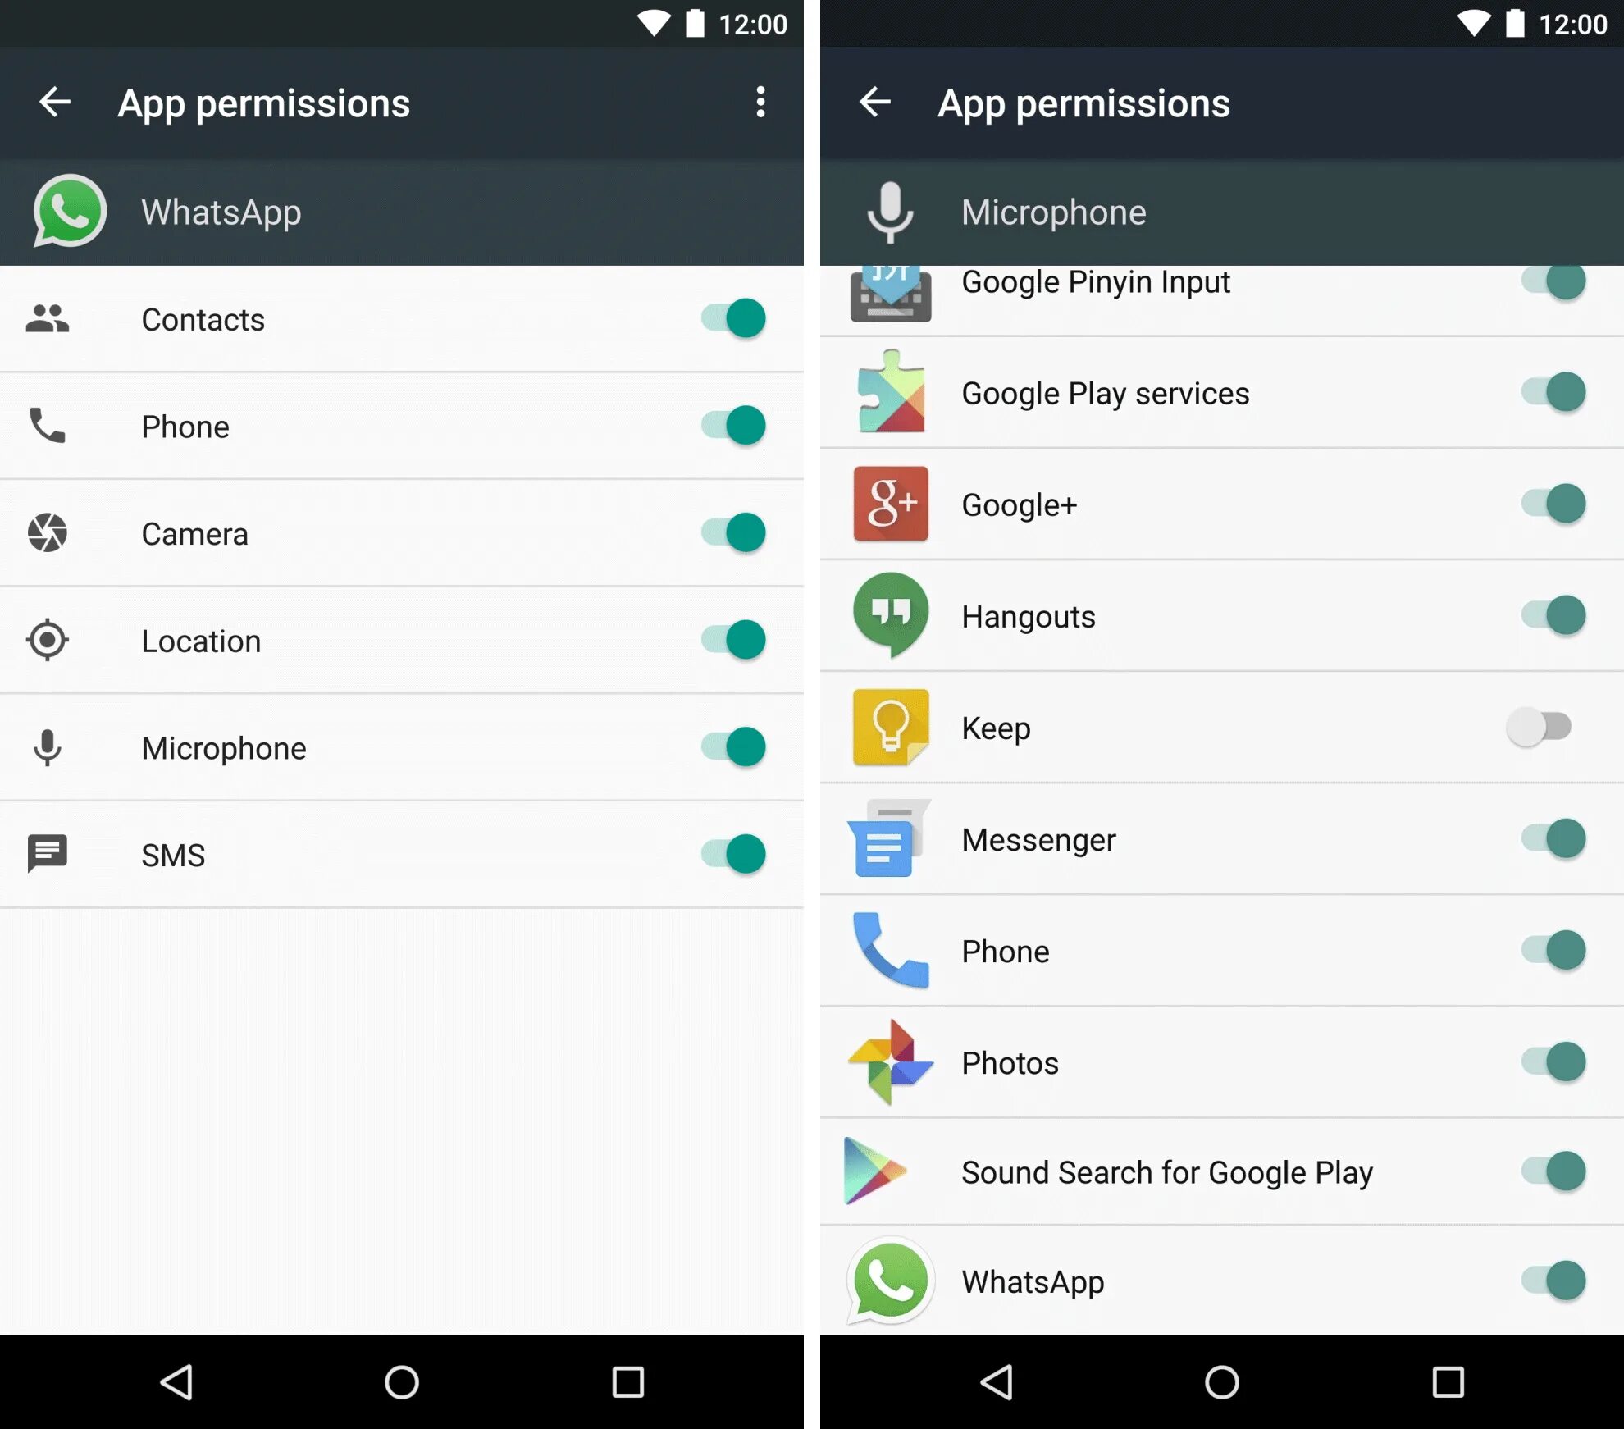1624x1429 pixels.
Task: Click the Contacts permission icon
Action: click(48, 317)
